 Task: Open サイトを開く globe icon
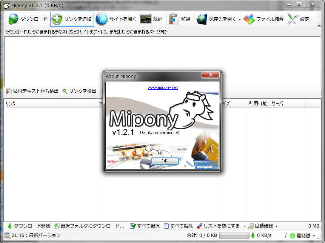point(102,19)
